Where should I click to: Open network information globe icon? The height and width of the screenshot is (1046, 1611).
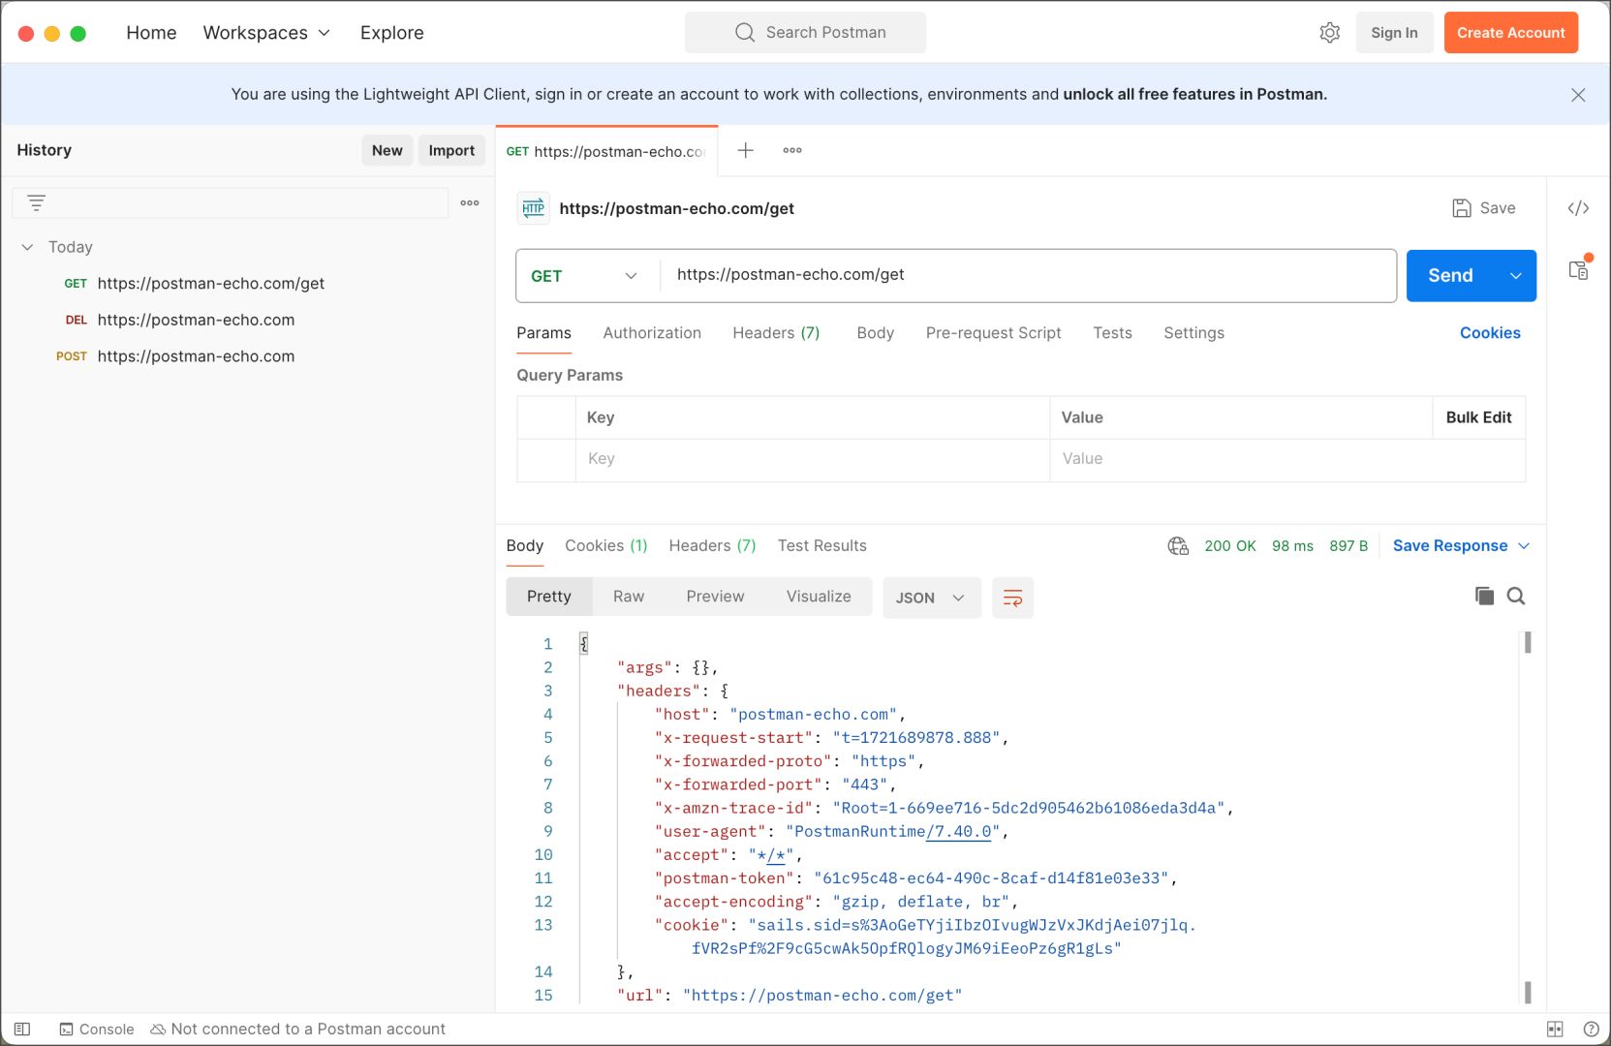pyautogui.click(x=1178, y=546)
